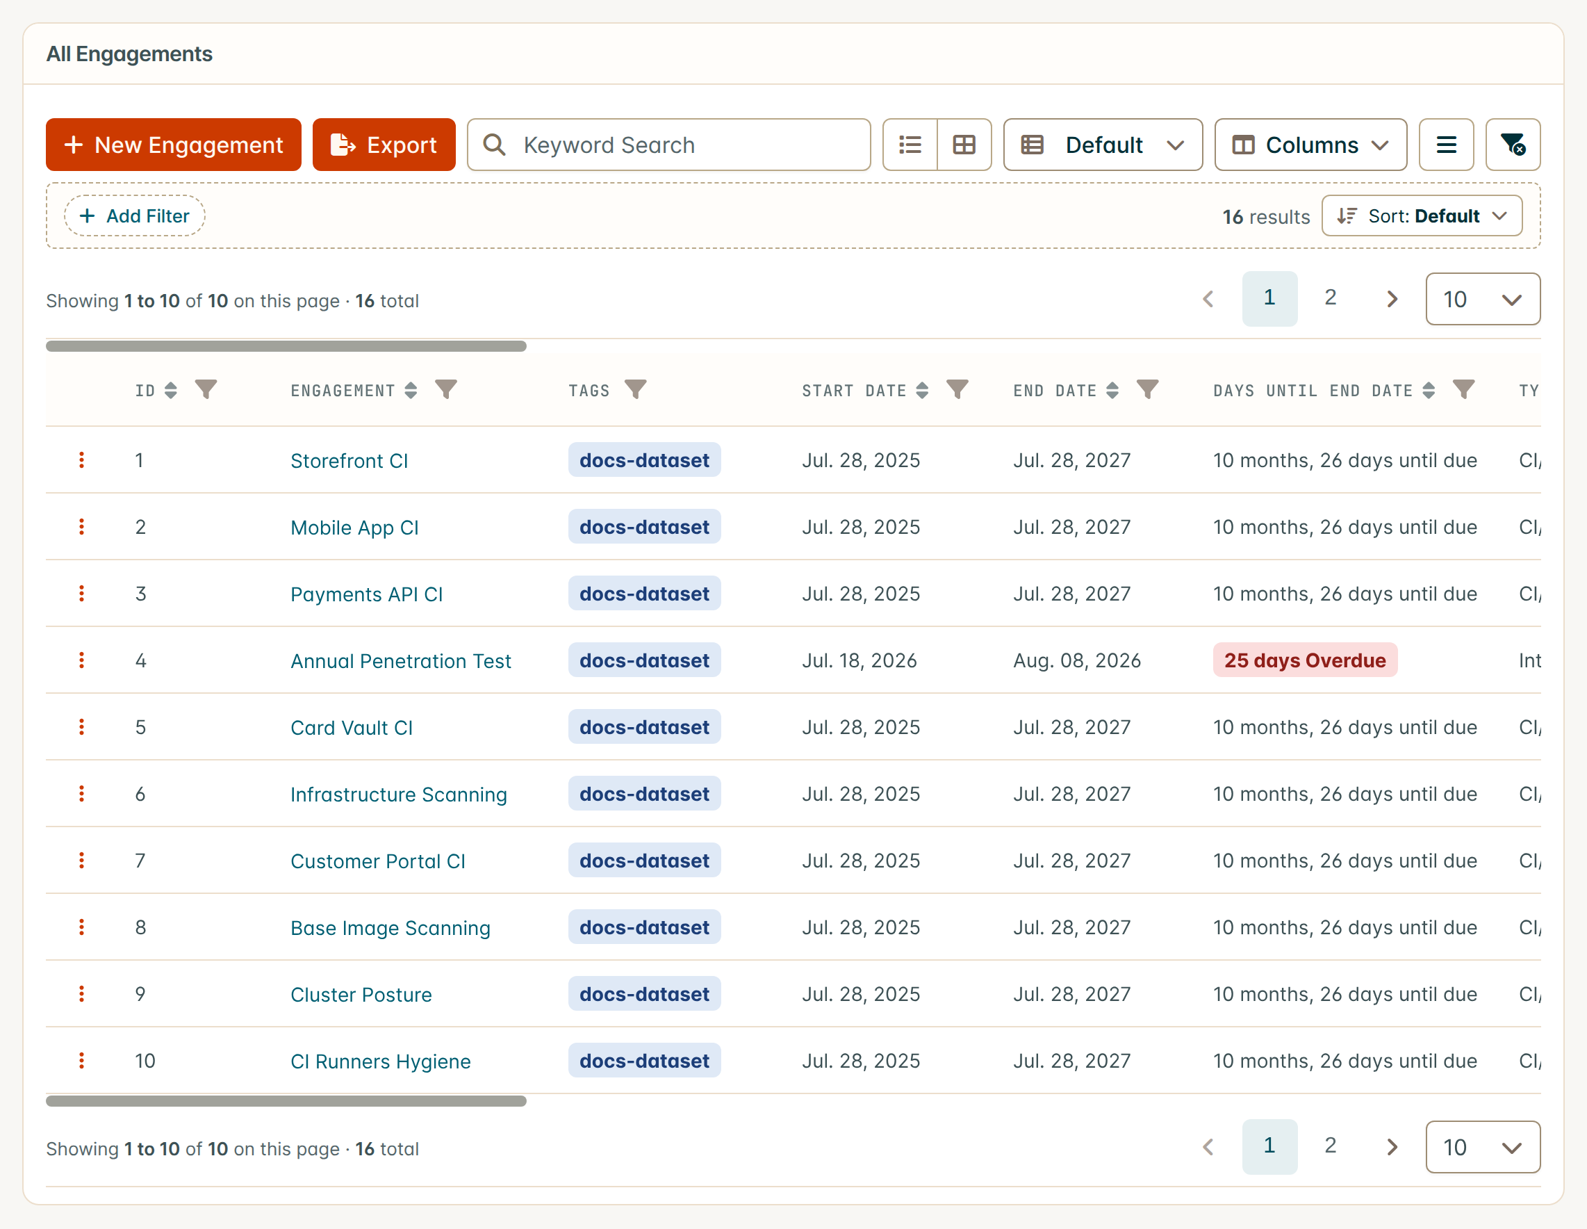The width and height of the screenshot is (1587, 1229).
Task: Expand the Columns dropdown
Action: click(1310, 145)
